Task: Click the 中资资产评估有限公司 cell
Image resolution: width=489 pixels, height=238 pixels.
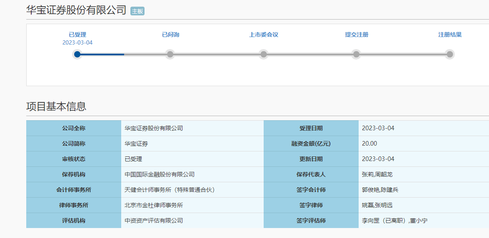Action: point(154,221)
